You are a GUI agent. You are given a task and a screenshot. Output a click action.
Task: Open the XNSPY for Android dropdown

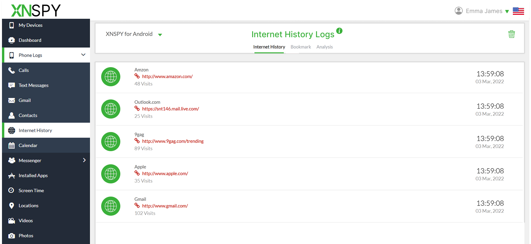tap(134, 34)
